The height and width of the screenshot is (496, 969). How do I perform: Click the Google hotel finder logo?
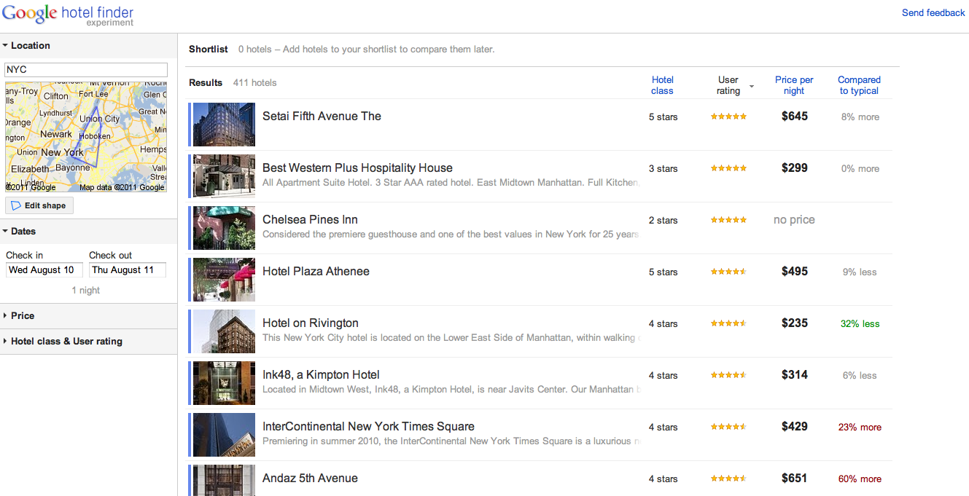click(68, 14)
